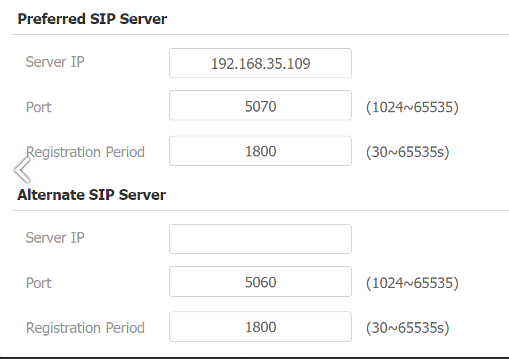Focus the Alternate Registration Period field
Screen dimensions: 509x359
(x=261, y=326)
